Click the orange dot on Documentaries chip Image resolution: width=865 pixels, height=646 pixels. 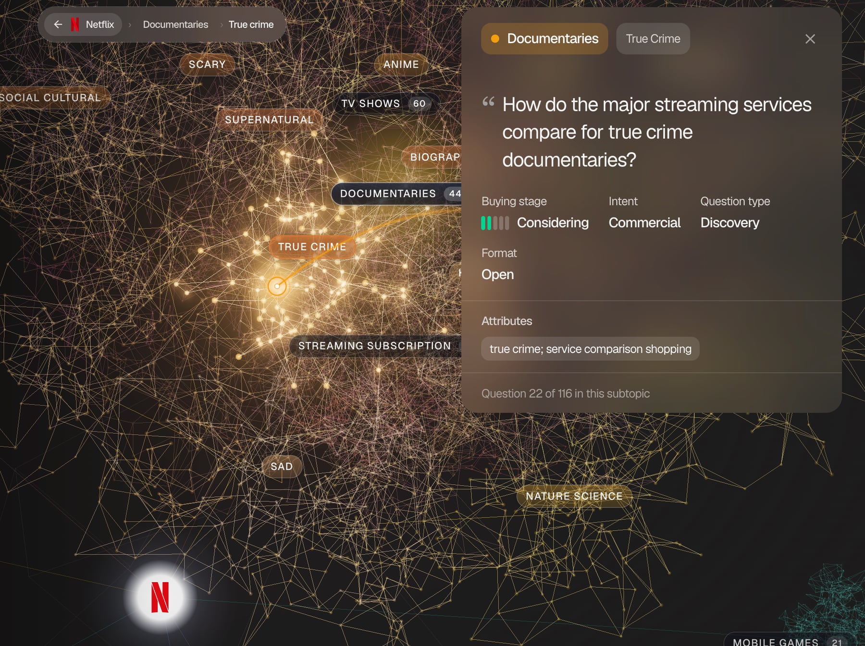pos(494,39)
